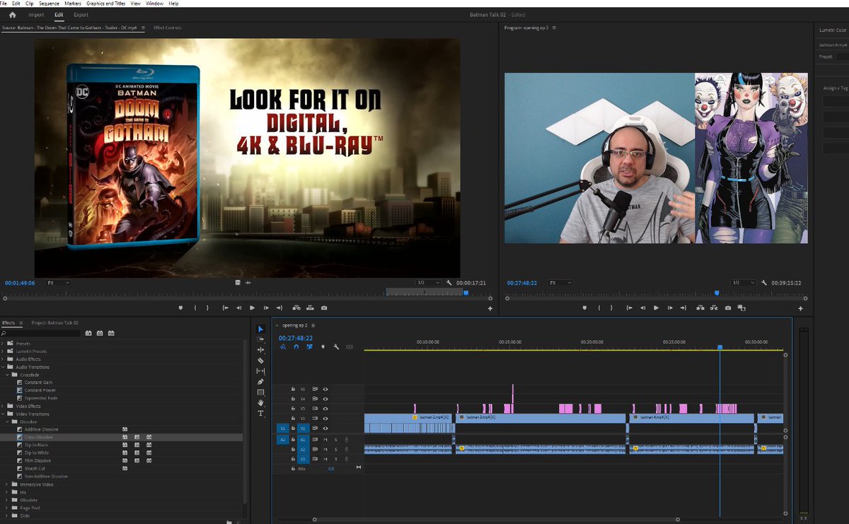The image size is (849, 524).
Task: Expand the Immersive Video folder
Action: 7,484
